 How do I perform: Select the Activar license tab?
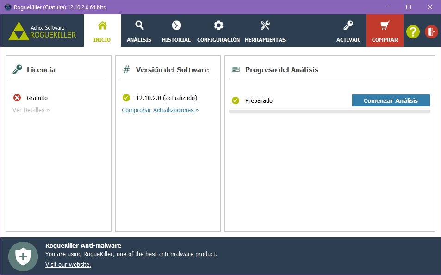click(x=348, y=31)
